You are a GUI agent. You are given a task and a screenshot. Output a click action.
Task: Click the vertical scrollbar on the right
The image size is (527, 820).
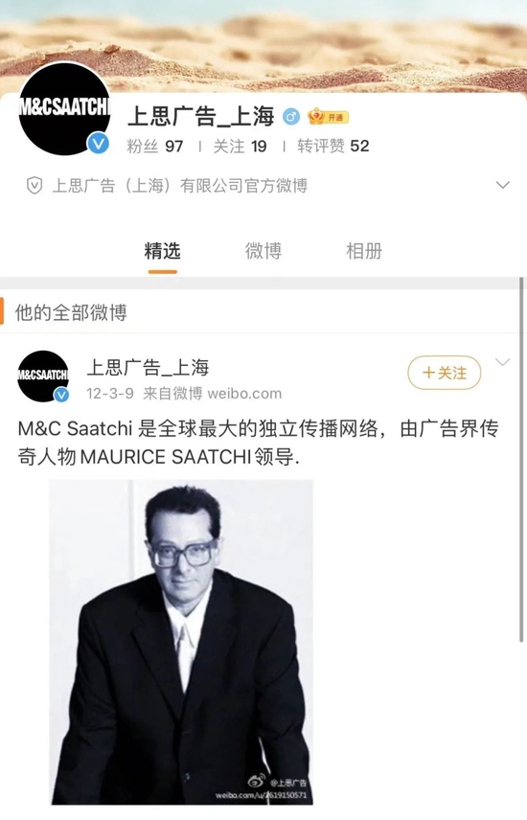click(x=521, y=460)
